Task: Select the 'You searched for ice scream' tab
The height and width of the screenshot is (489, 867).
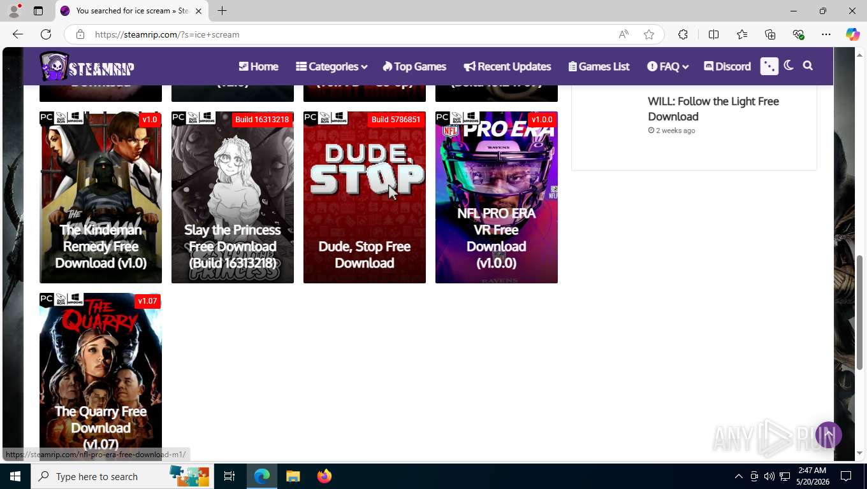Action: coord(132,11)
